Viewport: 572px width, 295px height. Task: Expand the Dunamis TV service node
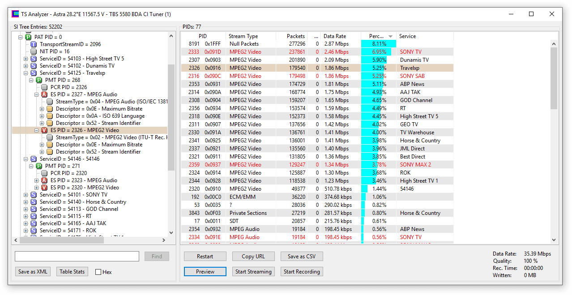click(x=26, y=66)
